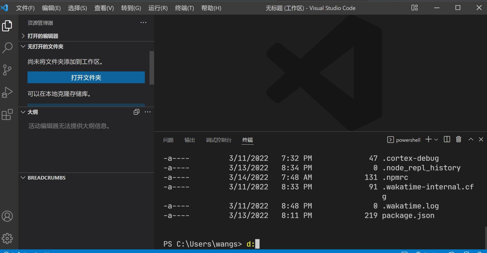The image size is (487, 253).
Task: Open the 选择(S) menu
Action: 77,8
